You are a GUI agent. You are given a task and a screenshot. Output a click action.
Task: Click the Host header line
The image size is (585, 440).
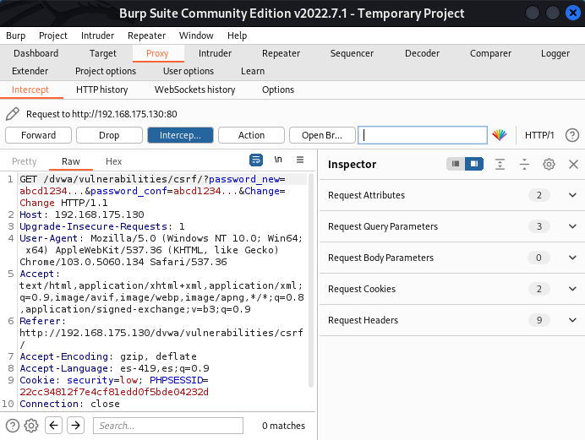coord(82,215)
